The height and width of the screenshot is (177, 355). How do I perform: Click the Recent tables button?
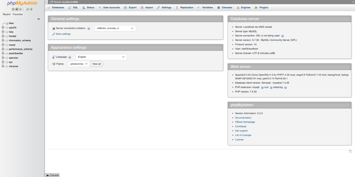click(x=7, y=14)
